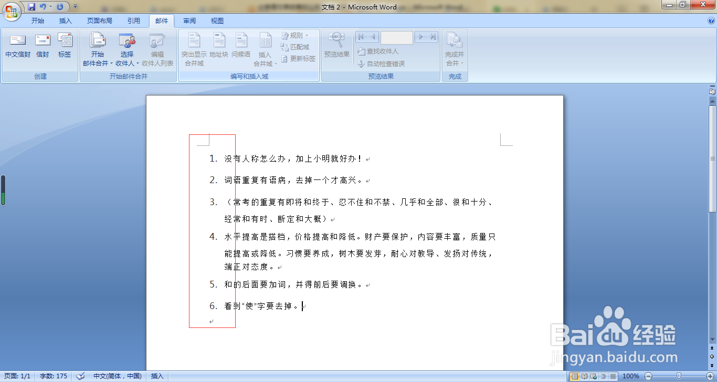The image size is (717, 382).
Task: Select the Print Layout view button
Action: (575, 376)
